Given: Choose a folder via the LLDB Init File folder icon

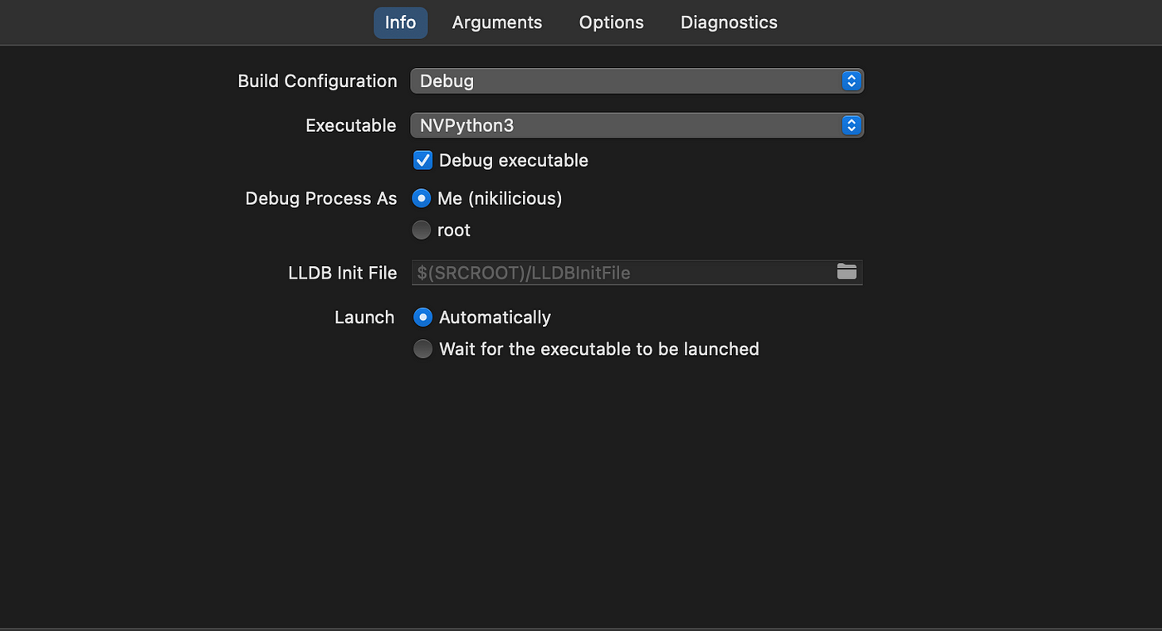Looking at the screenshot, I should click(846, 272).
